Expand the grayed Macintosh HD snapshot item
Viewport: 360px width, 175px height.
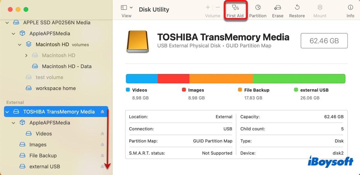point(26,55)
